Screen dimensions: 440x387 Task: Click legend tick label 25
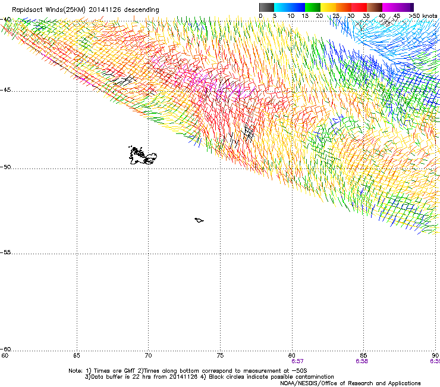coord(336,15)
